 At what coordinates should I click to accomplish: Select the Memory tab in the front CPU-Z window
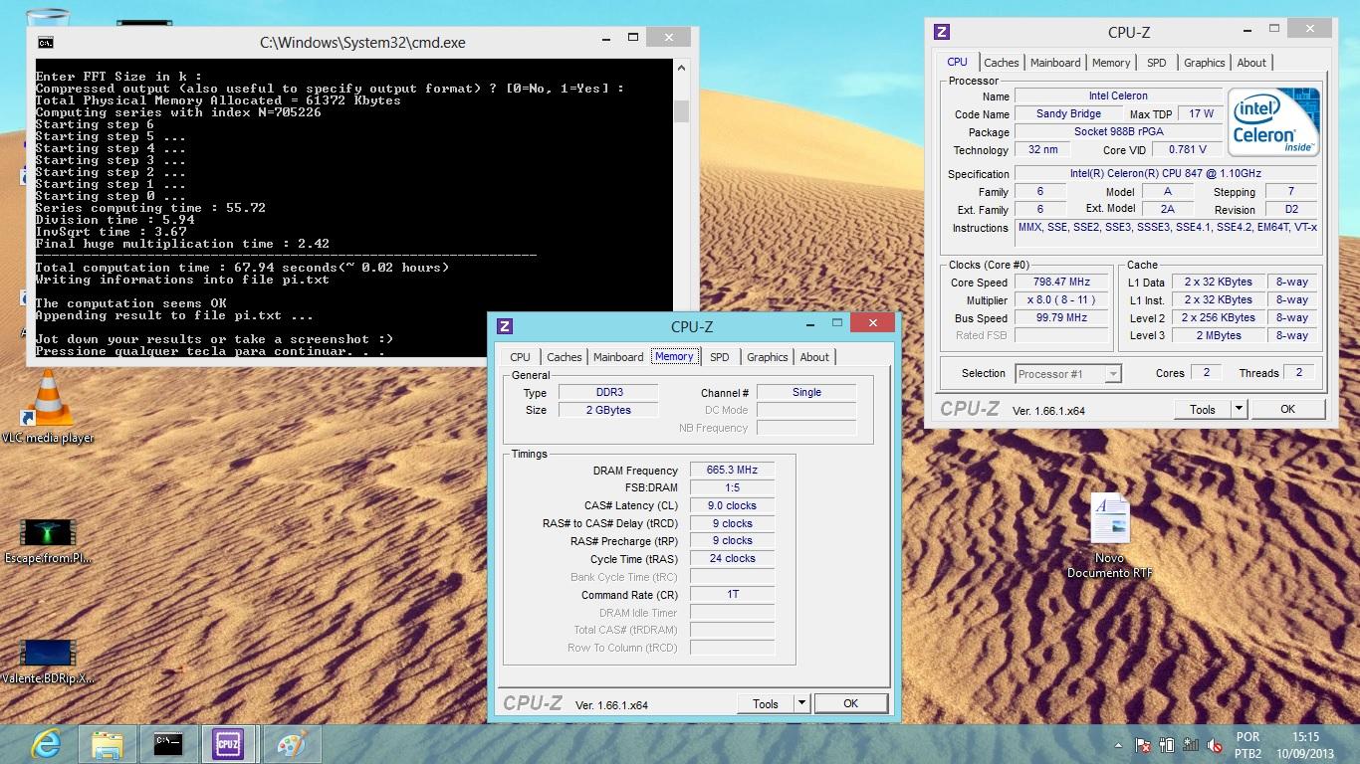click(674, 356)
